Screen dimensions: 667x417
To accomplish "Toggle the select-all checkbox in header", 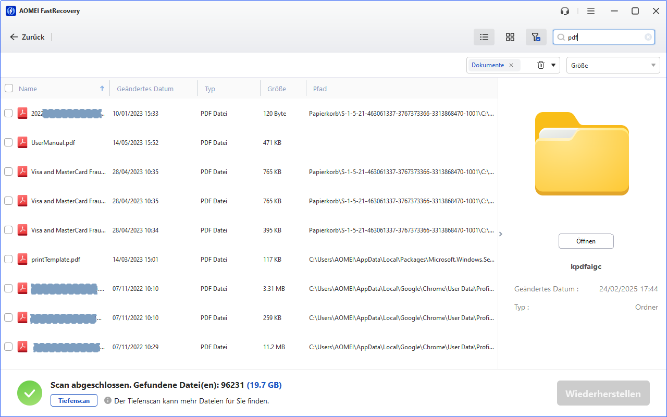I will (x=9, y=88).
